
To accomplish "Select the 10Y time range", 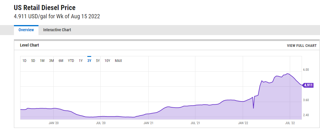I will [x=107, y=60].
